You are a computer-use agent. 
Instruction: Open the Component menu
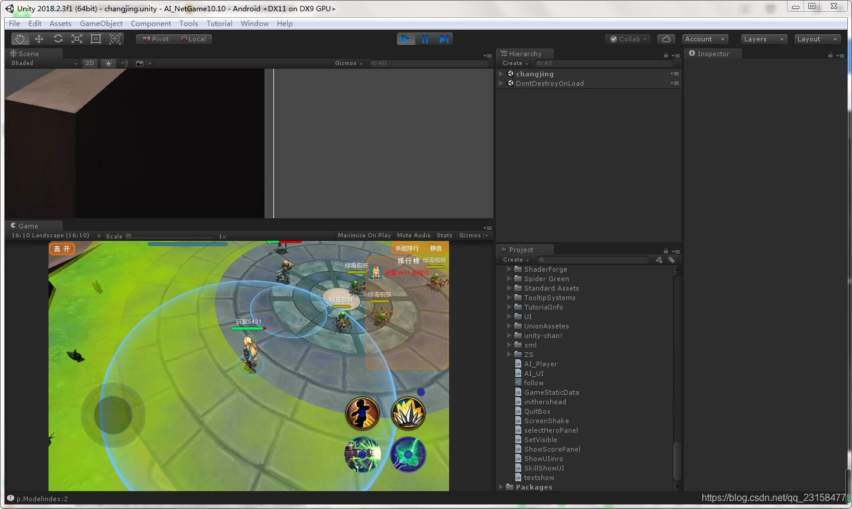pyautogui.click(x=151, y=24)
